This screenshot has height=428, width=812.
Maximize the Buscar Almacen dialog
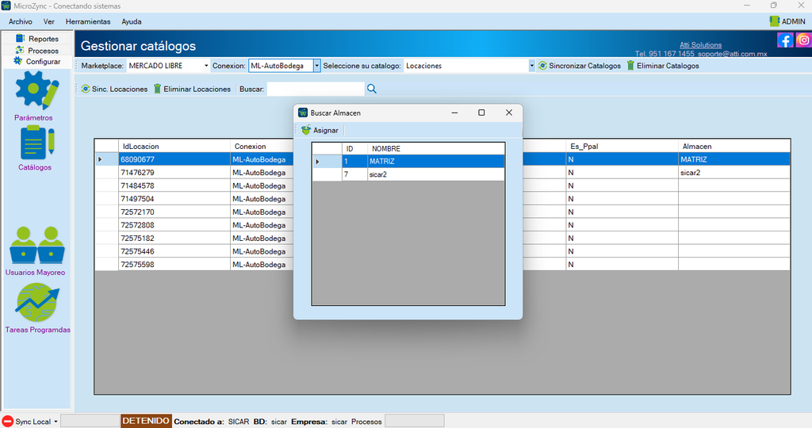click(x=481, y=113)
